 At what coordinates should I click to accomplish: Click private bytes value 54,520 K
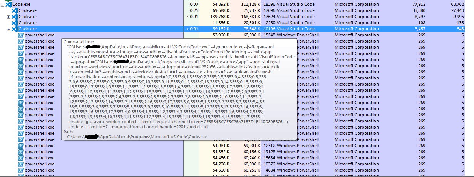[x=221, y=170]
